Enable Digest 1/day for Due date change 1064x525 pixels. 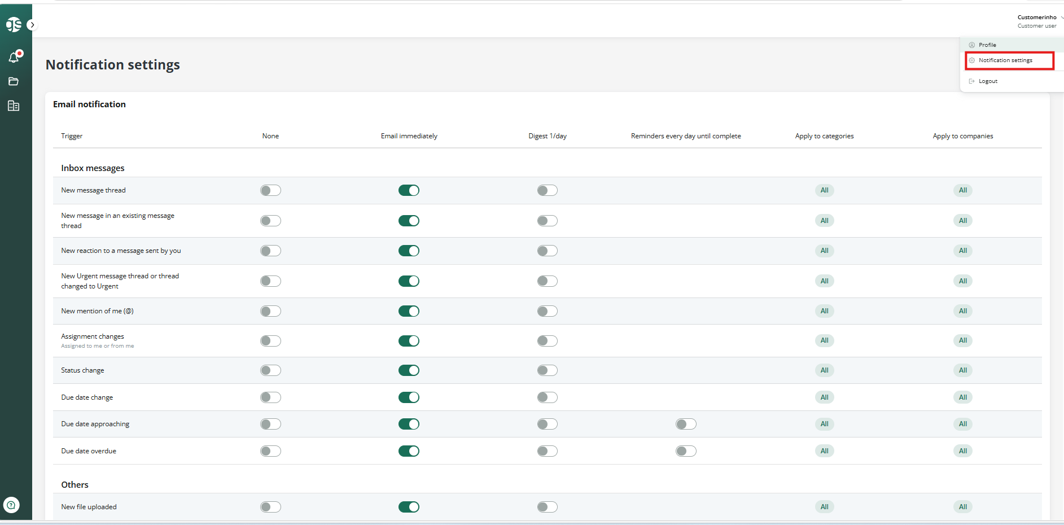pyautogui.click(x=547, y=397)
